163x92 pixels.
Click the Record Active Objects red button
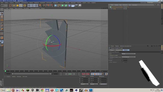click(83, 74)
